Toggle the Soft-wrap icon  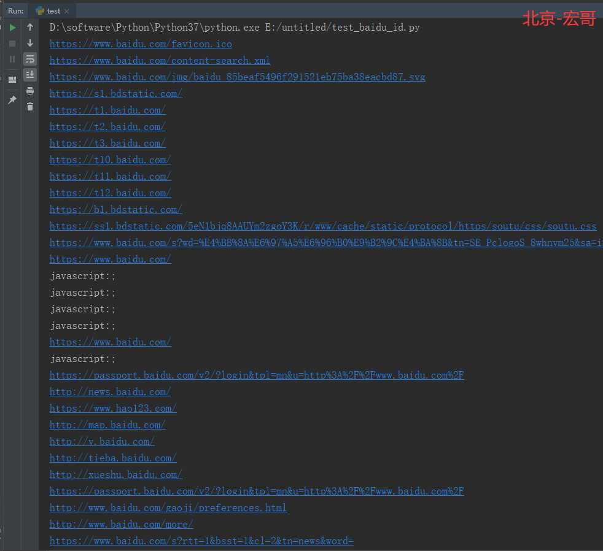[30, 59]
